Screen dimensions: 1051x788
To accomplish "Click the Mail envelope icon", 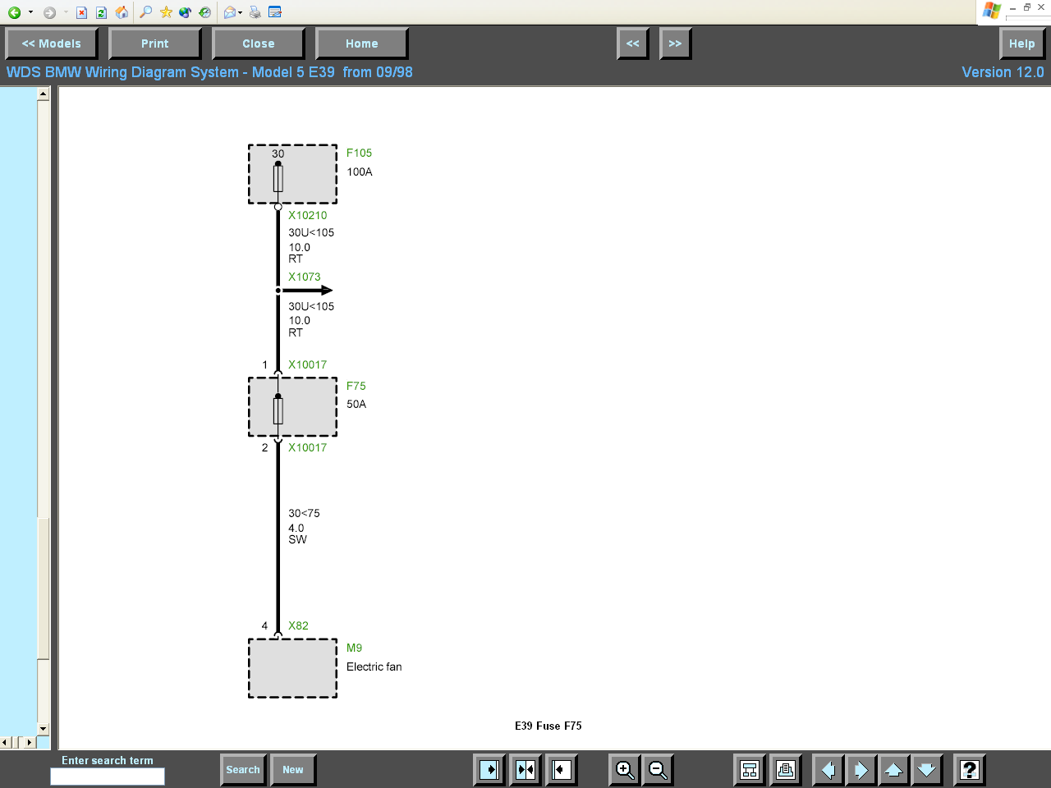I will (x=230, y=12).
